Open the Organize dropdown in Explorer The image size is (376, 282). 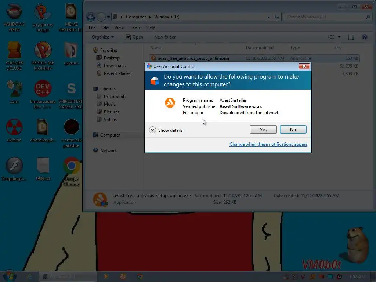pos(103,37)
